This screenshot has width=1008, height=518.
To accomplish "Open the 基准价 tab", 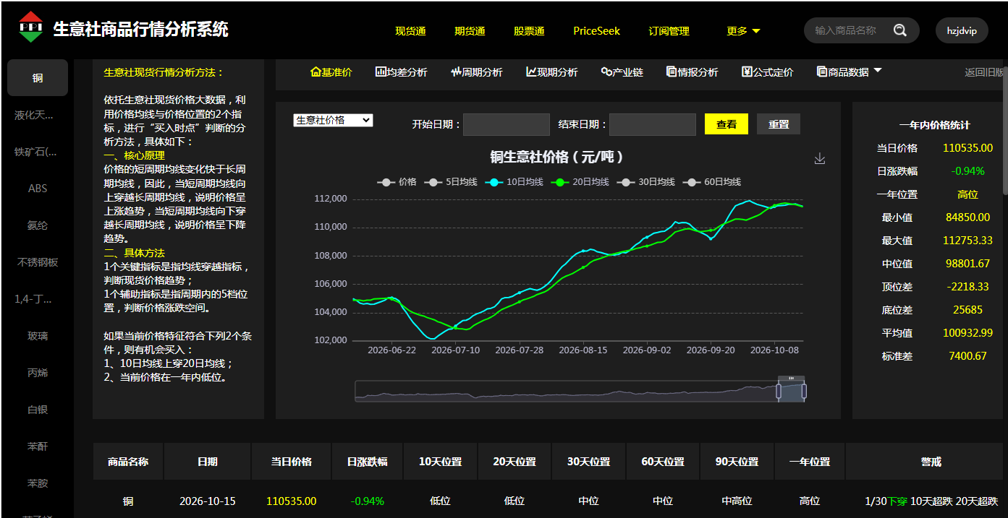I will 331,72.
